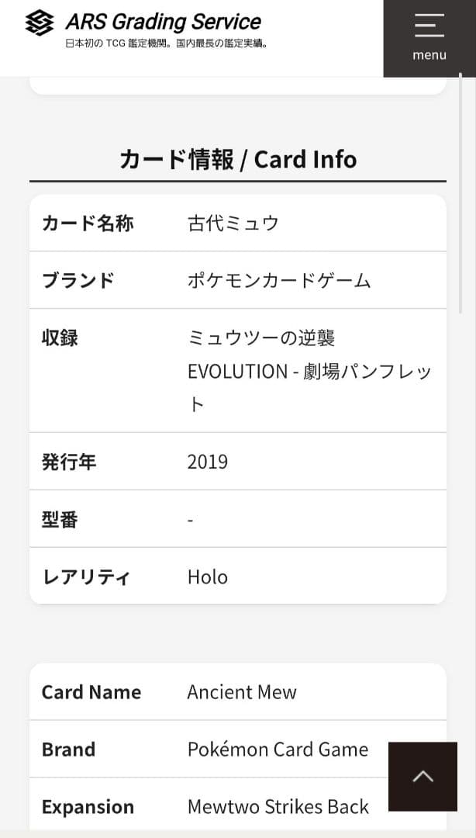
Task: Click the ブランド label cell
Action: 78,280
